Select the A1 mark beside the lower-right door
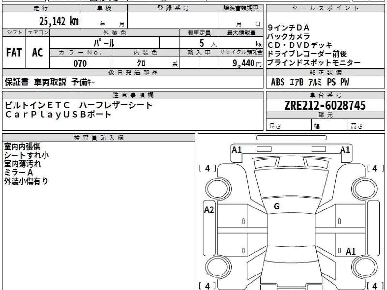The image size is (387, 290). 351,252
